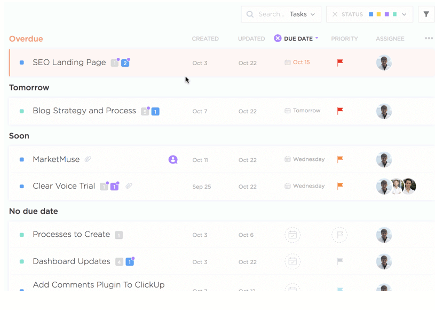Click the calendar icon beside Oct 15
The image size is (435, 310).
[288, 63]
